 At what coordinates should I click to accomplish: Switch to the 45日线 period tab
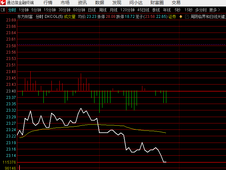click(143, 10)
